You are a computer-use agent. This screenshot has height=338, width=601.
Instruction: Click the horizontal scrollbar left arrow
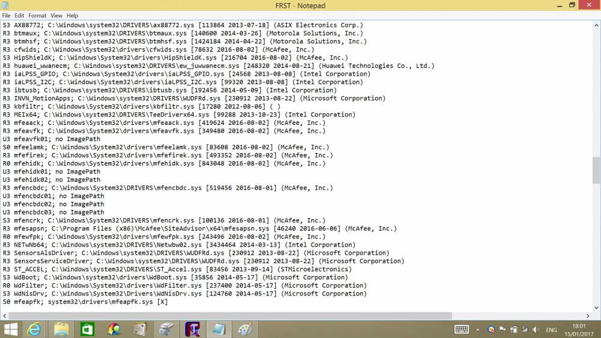coord(5,316)
